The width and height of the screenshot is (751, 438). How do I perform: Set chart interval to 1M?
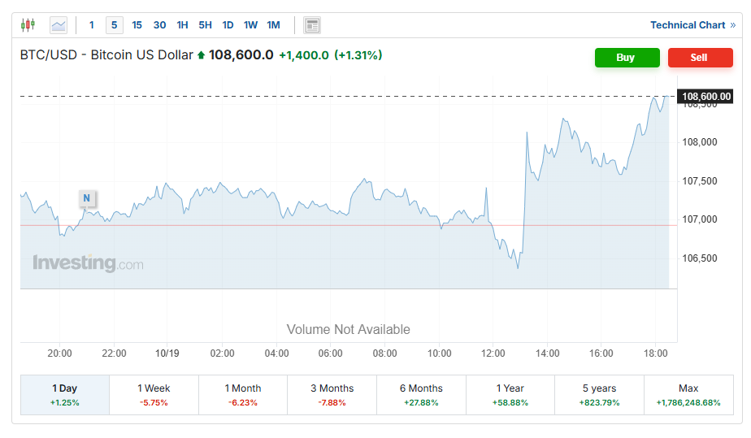click(x=274, y=25)
